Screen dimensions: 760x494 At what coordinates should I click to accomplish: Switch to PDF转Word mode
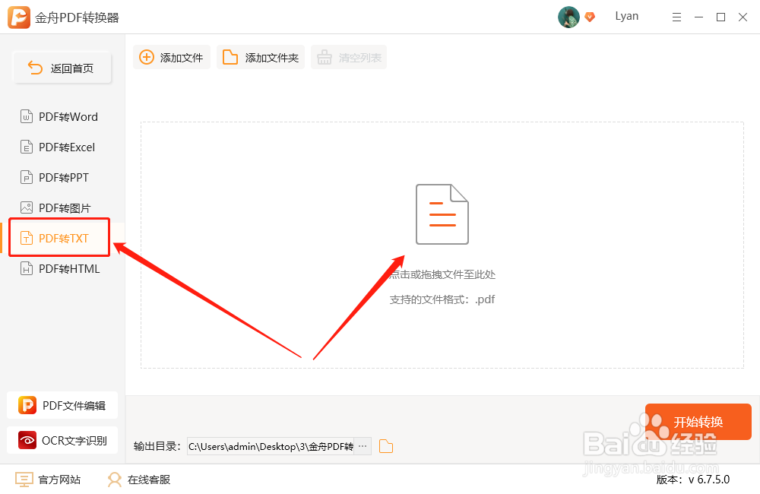pyautogui.click(x=59, y=117)
